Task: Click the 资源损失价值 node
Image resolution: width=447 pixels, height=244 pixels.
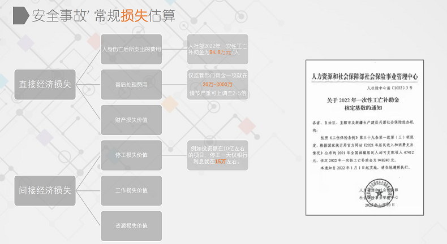Action: point(131,225)
